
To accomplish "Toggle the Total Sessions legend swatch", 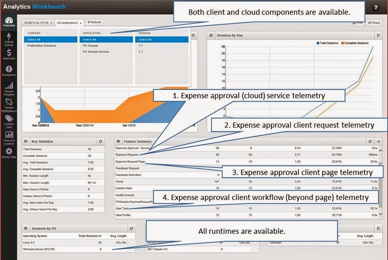I will [318, 43].
